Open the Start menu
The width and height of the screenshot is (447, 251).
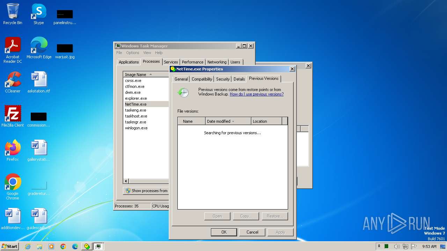pos(10,246)
